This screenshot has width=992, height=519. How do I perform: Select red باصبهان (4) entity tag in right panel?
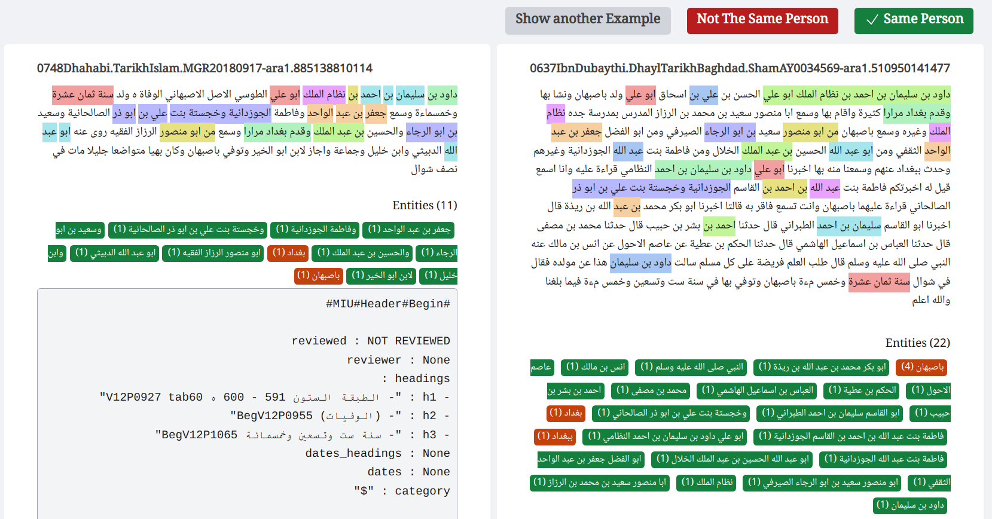[922, 367]
